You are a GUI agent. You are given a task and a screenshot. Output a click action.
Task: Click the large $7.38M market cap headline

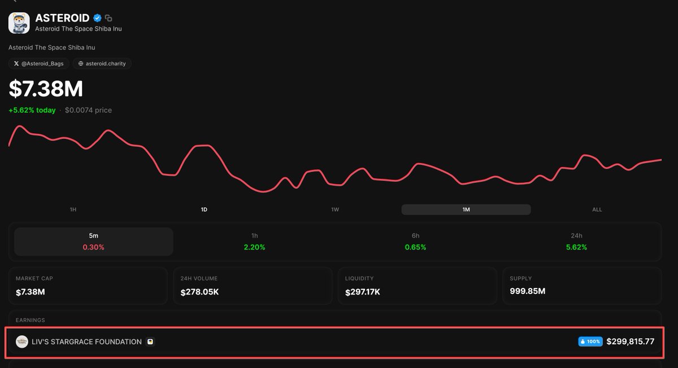(46, 89)
